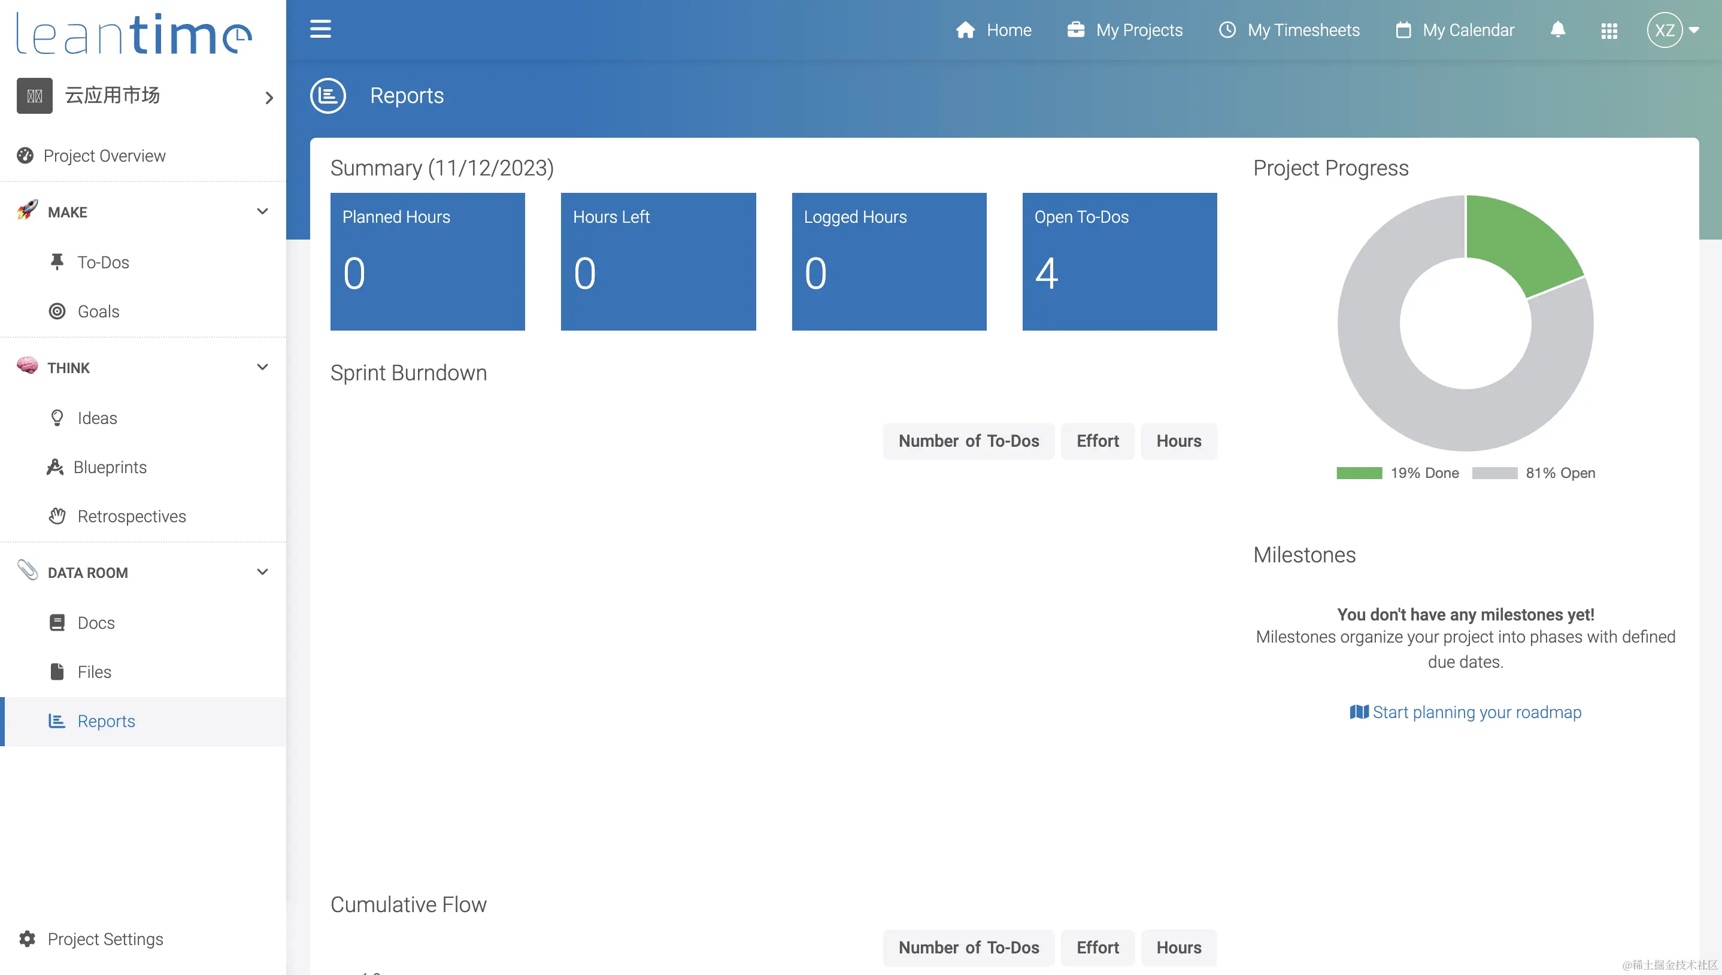The height and width of the screenshot is (975, 1722).
Task: Click the Reports chart icon in the sidebar
Action: click(x=57, y=720)
